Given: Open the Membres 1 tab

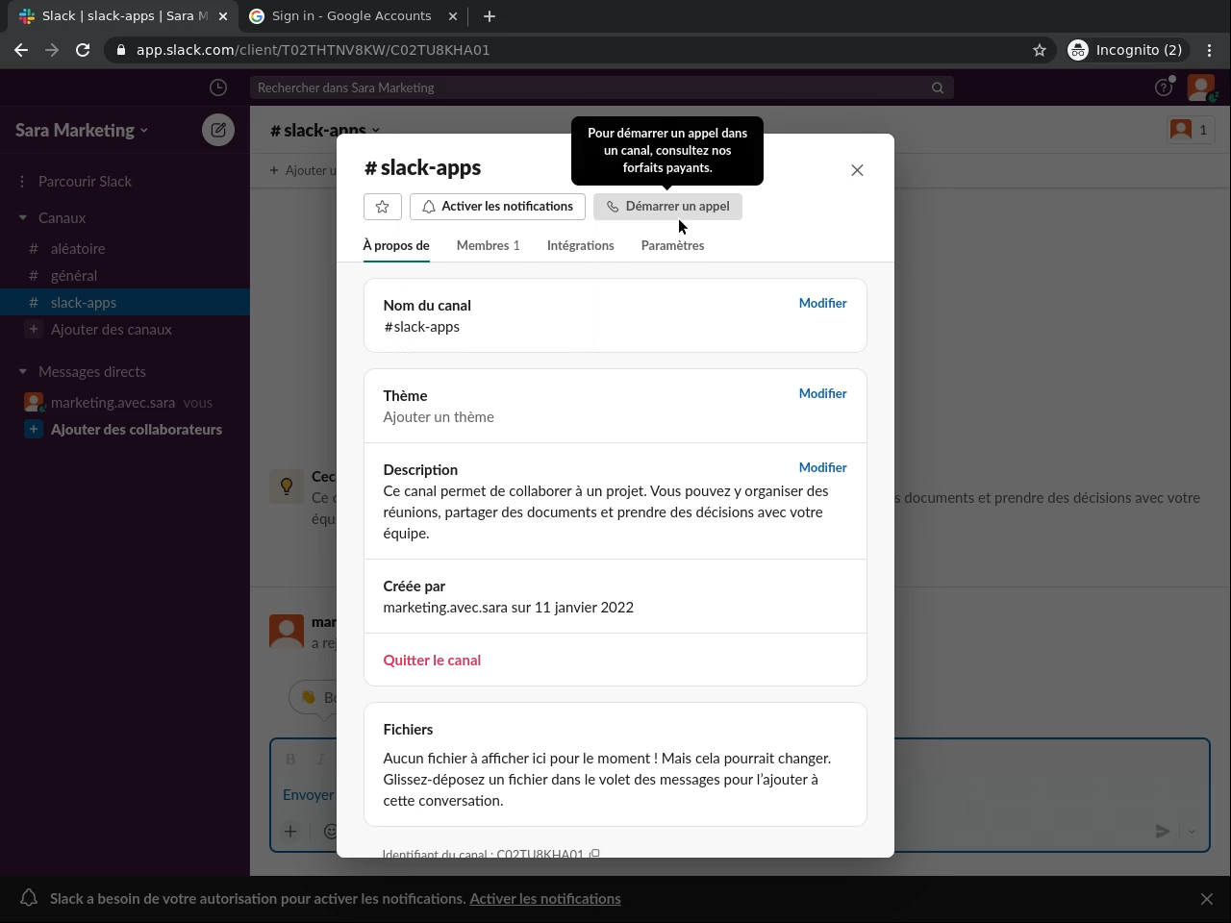Looking at the screenshot, I should [488, 246].
